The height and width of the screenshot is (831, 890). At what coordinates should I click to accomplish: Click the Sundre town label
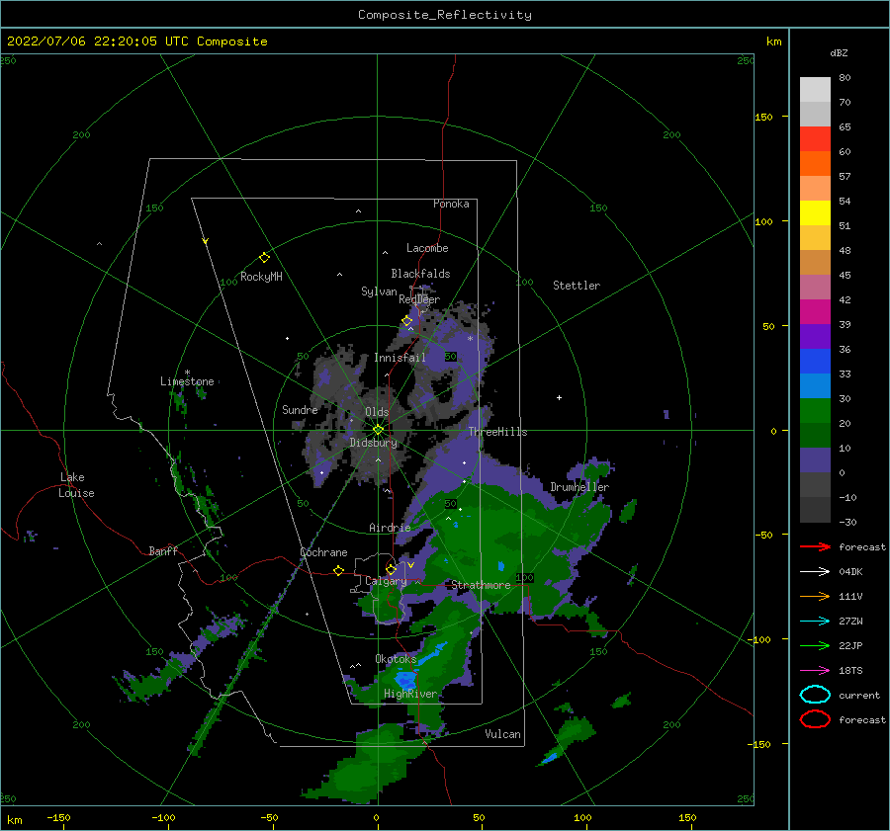point(300,409)
